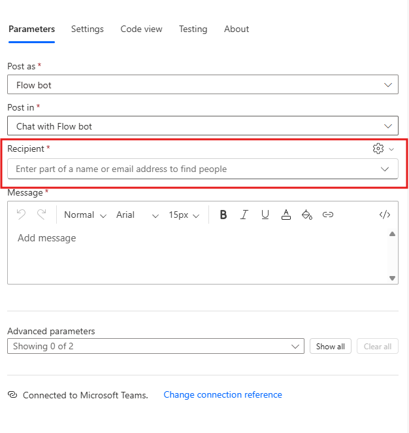
Task: Toggle bold formatting in message editor
Action: 223,215
